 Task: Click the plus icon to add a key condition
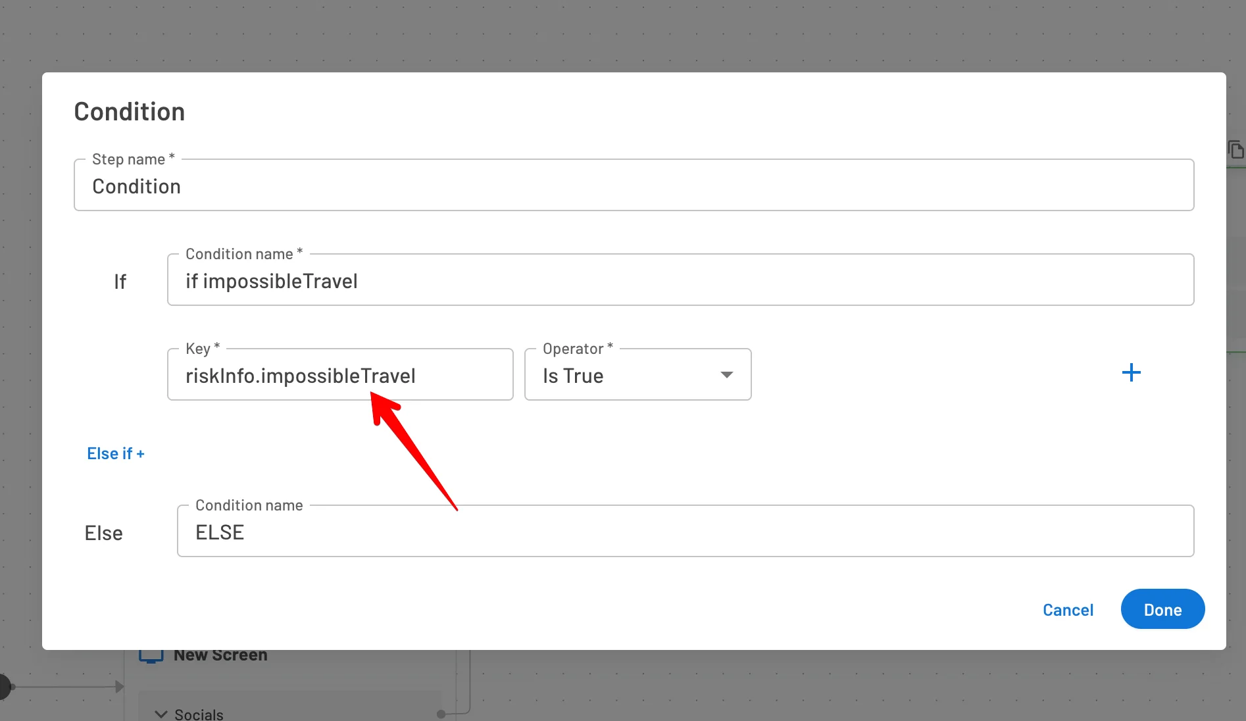click(1131, 373)
